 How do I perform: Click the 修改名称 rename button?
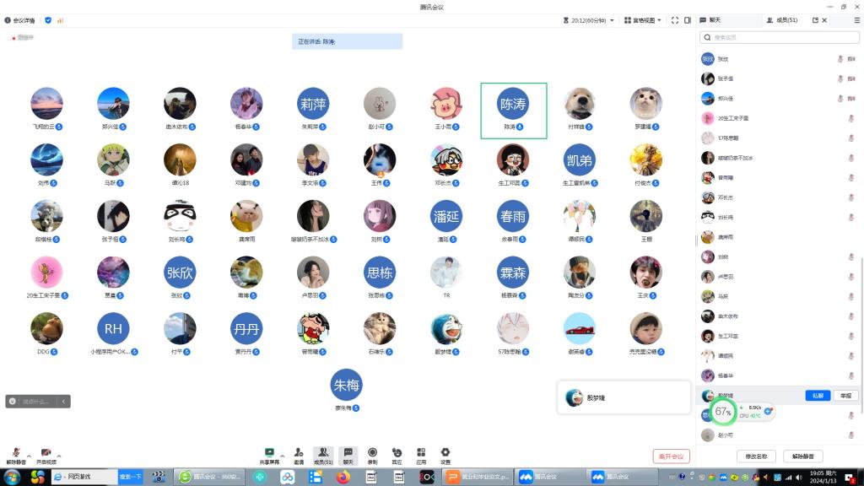pos(756,456)
